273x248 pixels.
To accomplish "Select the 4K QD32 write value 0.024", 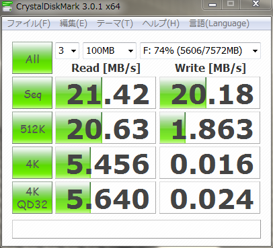I will pyautogui.click(x=210, y=198).
